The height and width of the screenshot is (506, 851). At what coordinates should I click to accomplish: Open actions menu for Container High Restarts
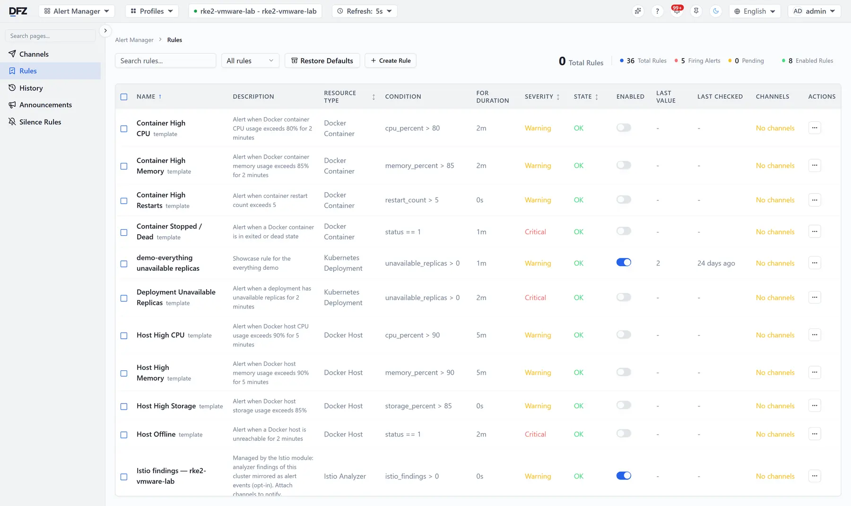point(814,200)
